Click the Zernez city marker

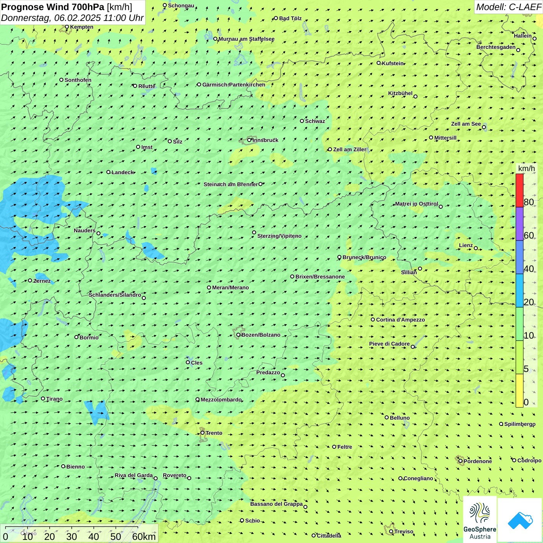(x=30, y=280)
